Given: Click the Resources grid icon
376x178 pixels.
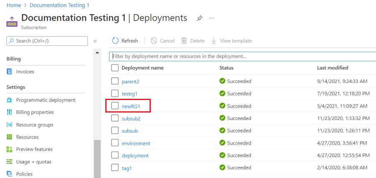Looking at the screenshot, I should (9, 137).
